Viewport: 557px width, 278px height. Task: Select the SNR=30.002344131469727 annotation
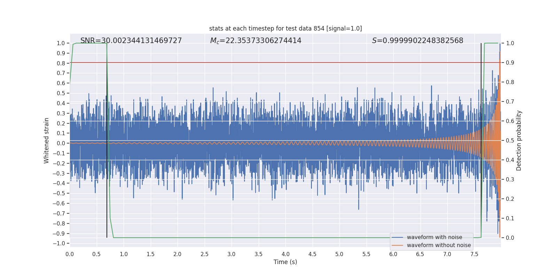[131, 41]
